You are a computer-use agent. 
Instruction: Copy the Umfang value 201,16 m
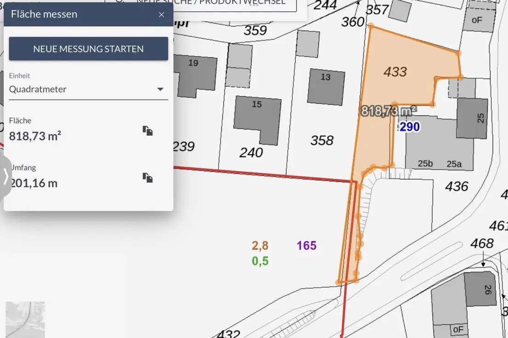pos(147,178)
